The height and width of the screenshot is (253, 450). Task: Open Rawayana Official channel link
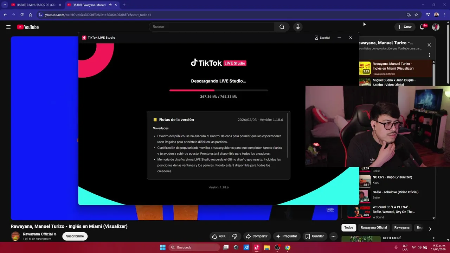38,234
